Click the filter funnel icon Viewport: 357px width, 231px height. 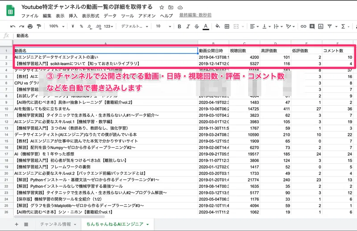pos(329,26)
